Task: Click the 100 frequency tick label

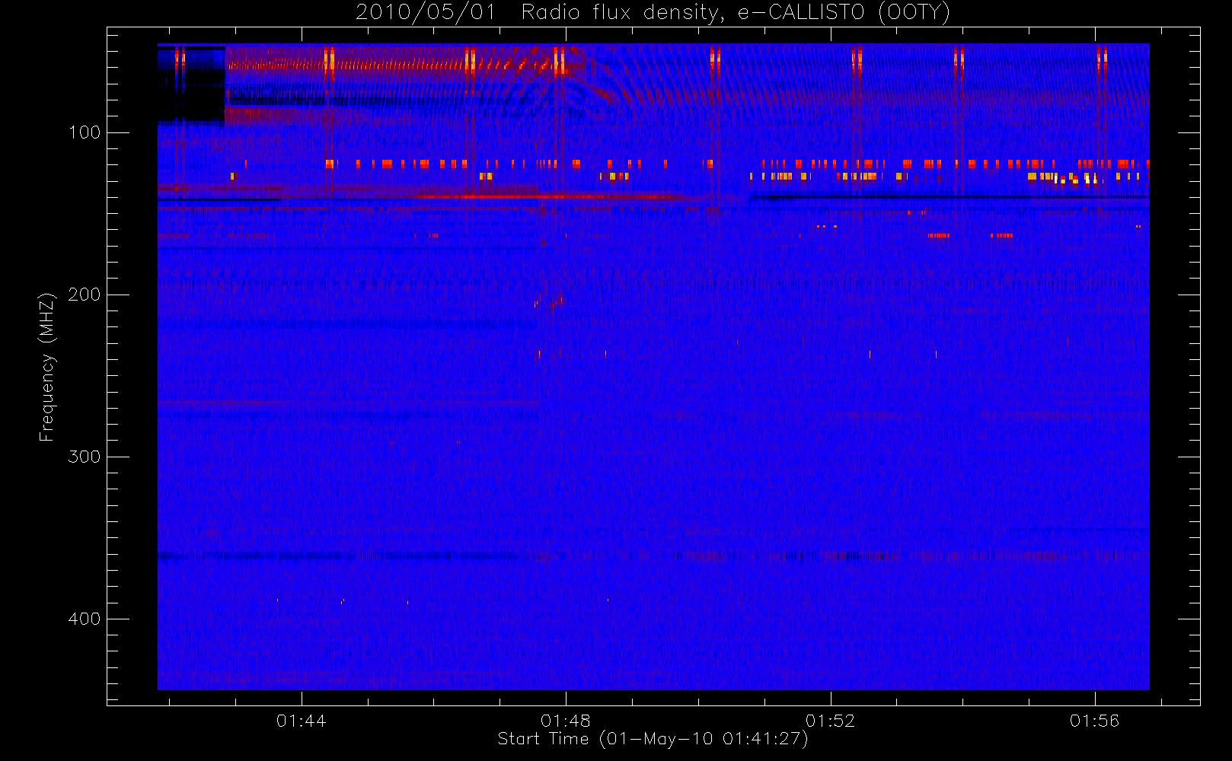Action: point(85,132)
